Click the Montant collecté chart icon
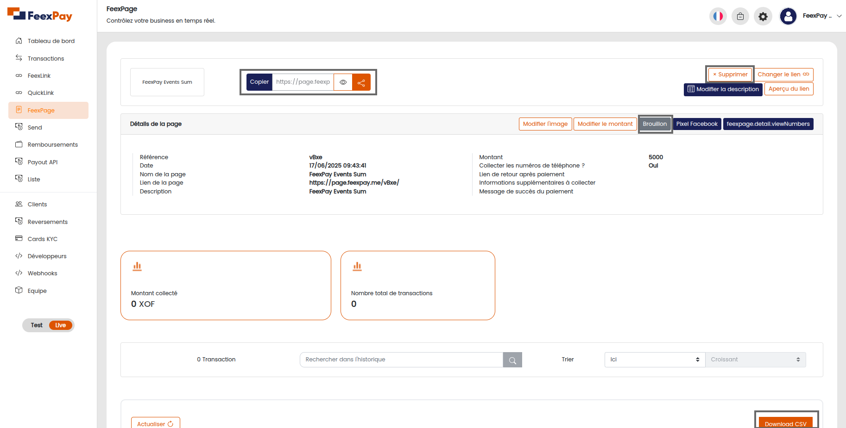The width and height of the screenshot is (846, 428). click(137, 266)
